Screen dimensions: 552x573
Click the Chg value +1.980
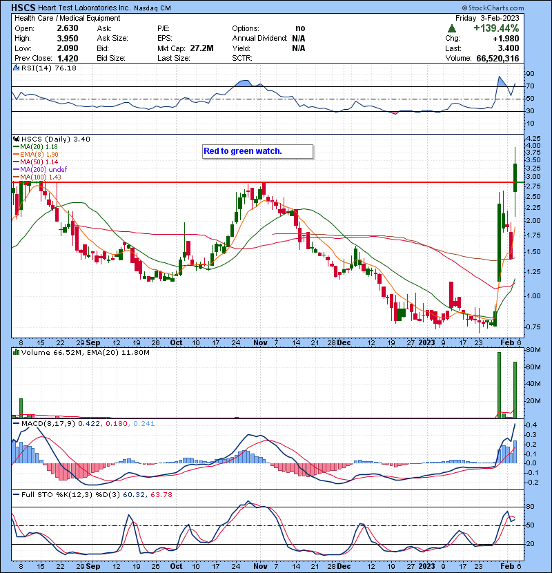(x=506, y=39)
